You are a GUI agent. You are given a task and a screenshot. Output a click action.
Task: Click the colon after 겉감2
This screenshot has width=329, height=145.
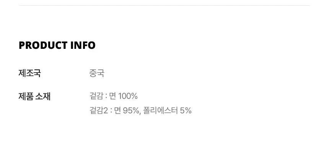click(111, 111)
